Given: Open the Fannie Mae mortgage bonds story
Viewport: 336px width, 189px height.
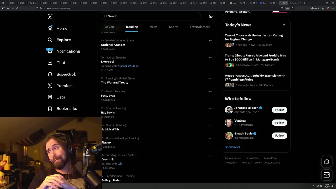Looking at the screenshot, I should click(255, 57).
